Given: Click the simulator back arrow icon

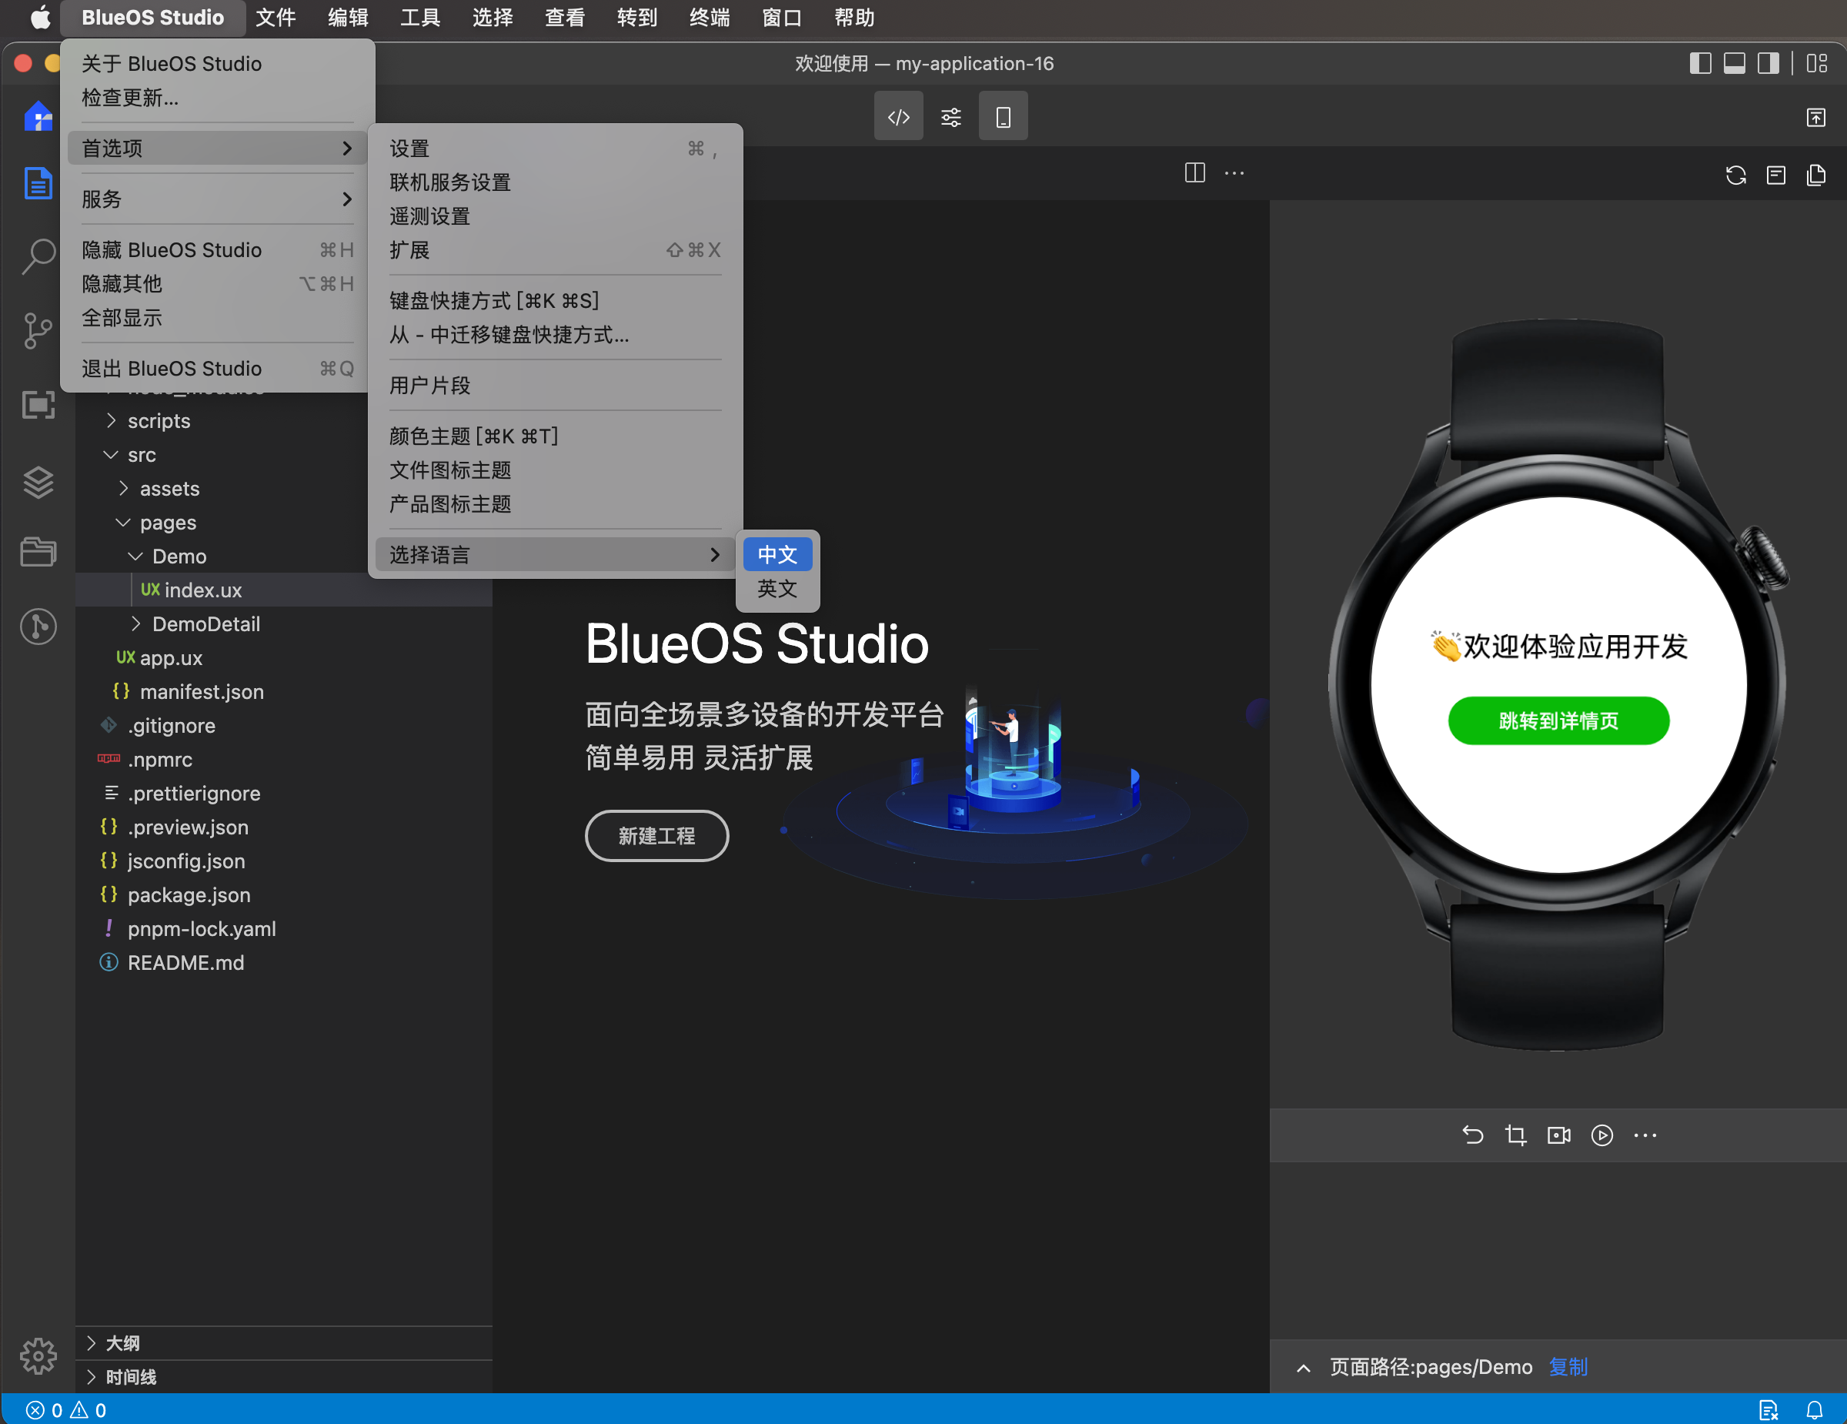Looking at the screenshot, I should 1472,1135.
